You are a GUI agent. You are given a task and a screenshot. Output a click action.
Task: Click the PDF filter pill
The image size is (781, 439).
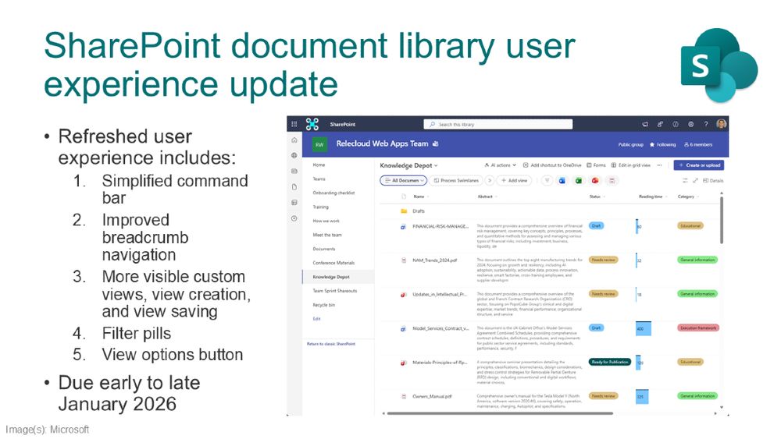612,180
